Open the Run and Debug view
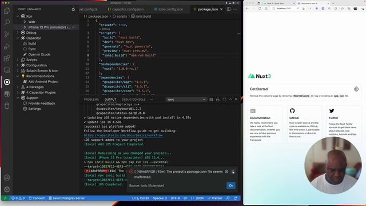The width and height of the screenshot is (366, 206). tap(7, 46)
